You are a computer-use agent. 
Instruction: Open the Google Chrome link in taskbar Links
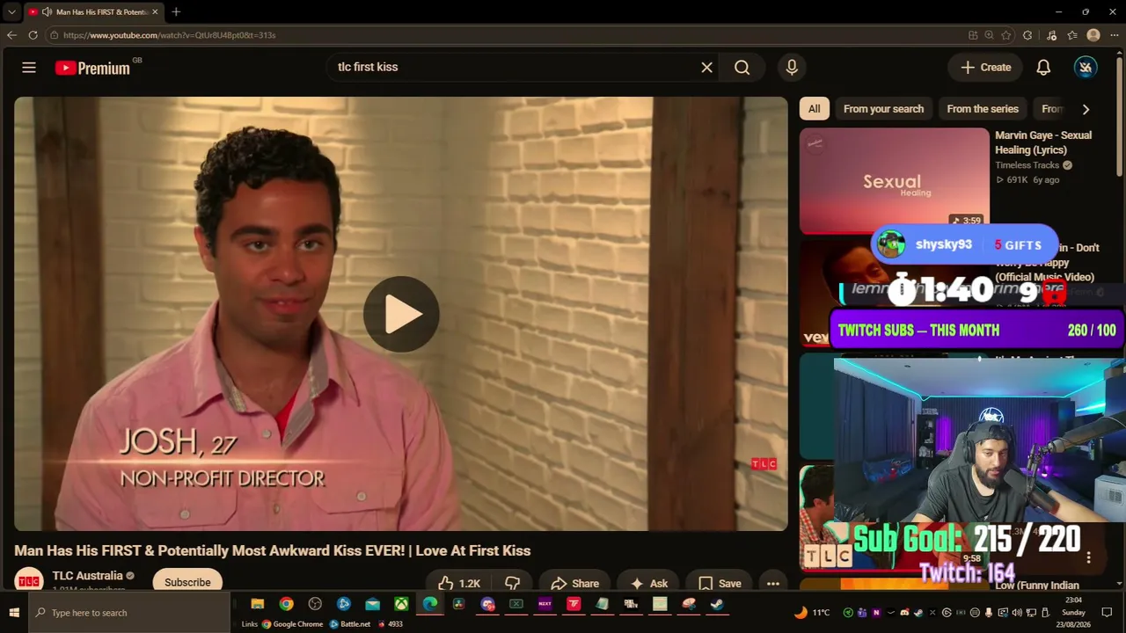click(x=292, y=624)
